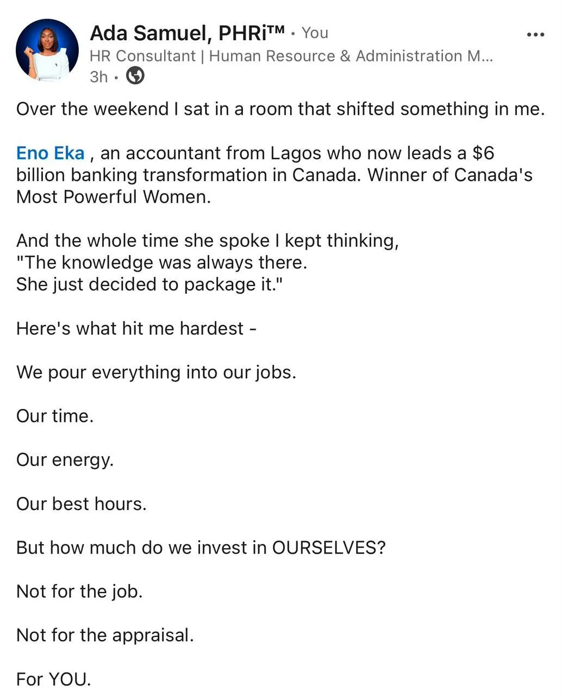Image resolution: width=562 pixels, height=696 pixels.
Task: Open the three-dot post options menu
Action: (x=535, y=35)
